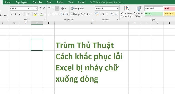This screenshot has width=175, height=94.
Task: Select column E header
Action: [37, 23]
